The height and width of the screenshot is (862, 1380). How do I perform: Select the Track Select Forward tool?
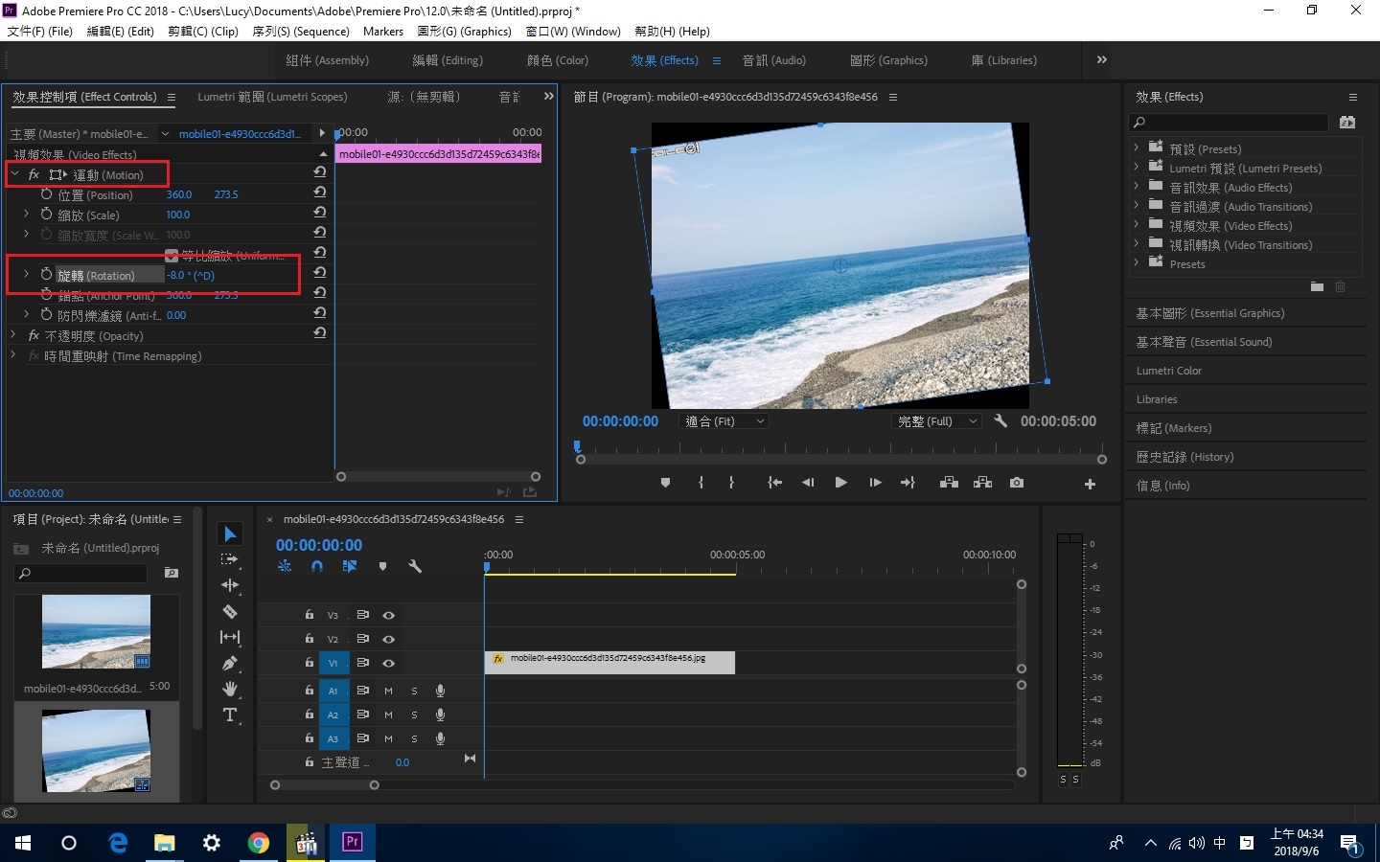pos(230,559)
